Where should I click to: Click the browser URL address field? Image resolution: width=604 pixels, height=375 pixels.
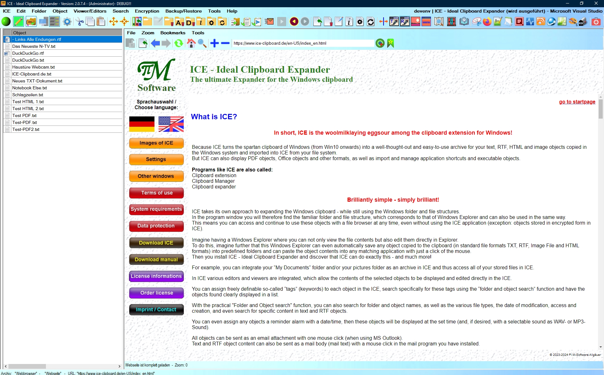tap(303, 43)
